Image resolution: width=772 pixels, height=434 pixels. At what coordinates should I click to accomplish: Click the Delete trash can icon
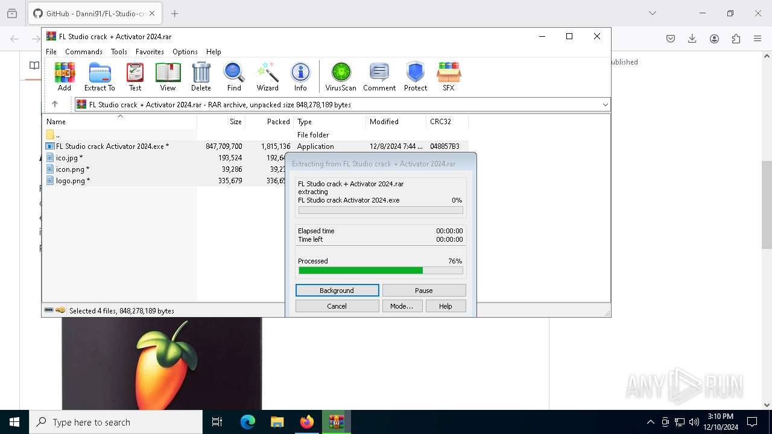201,77
